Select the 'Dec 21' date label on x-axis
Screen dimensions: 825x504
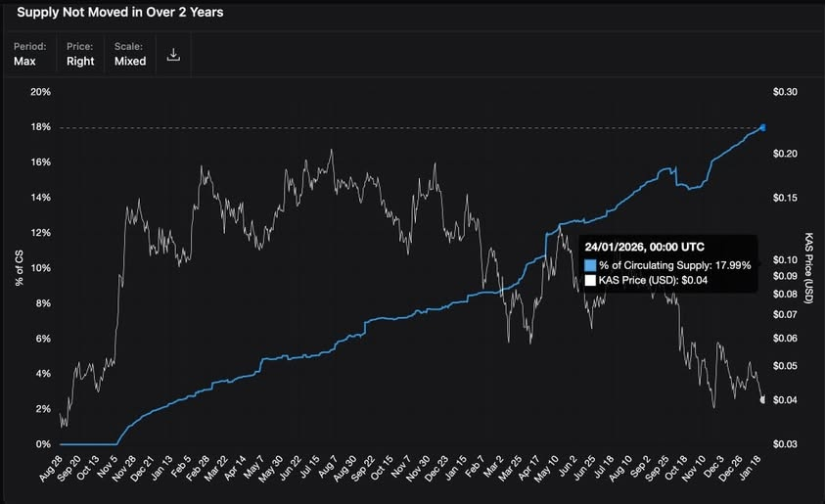142,468
